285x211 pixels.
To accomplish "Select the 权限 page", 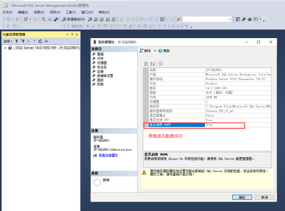I will coord(100,84).
